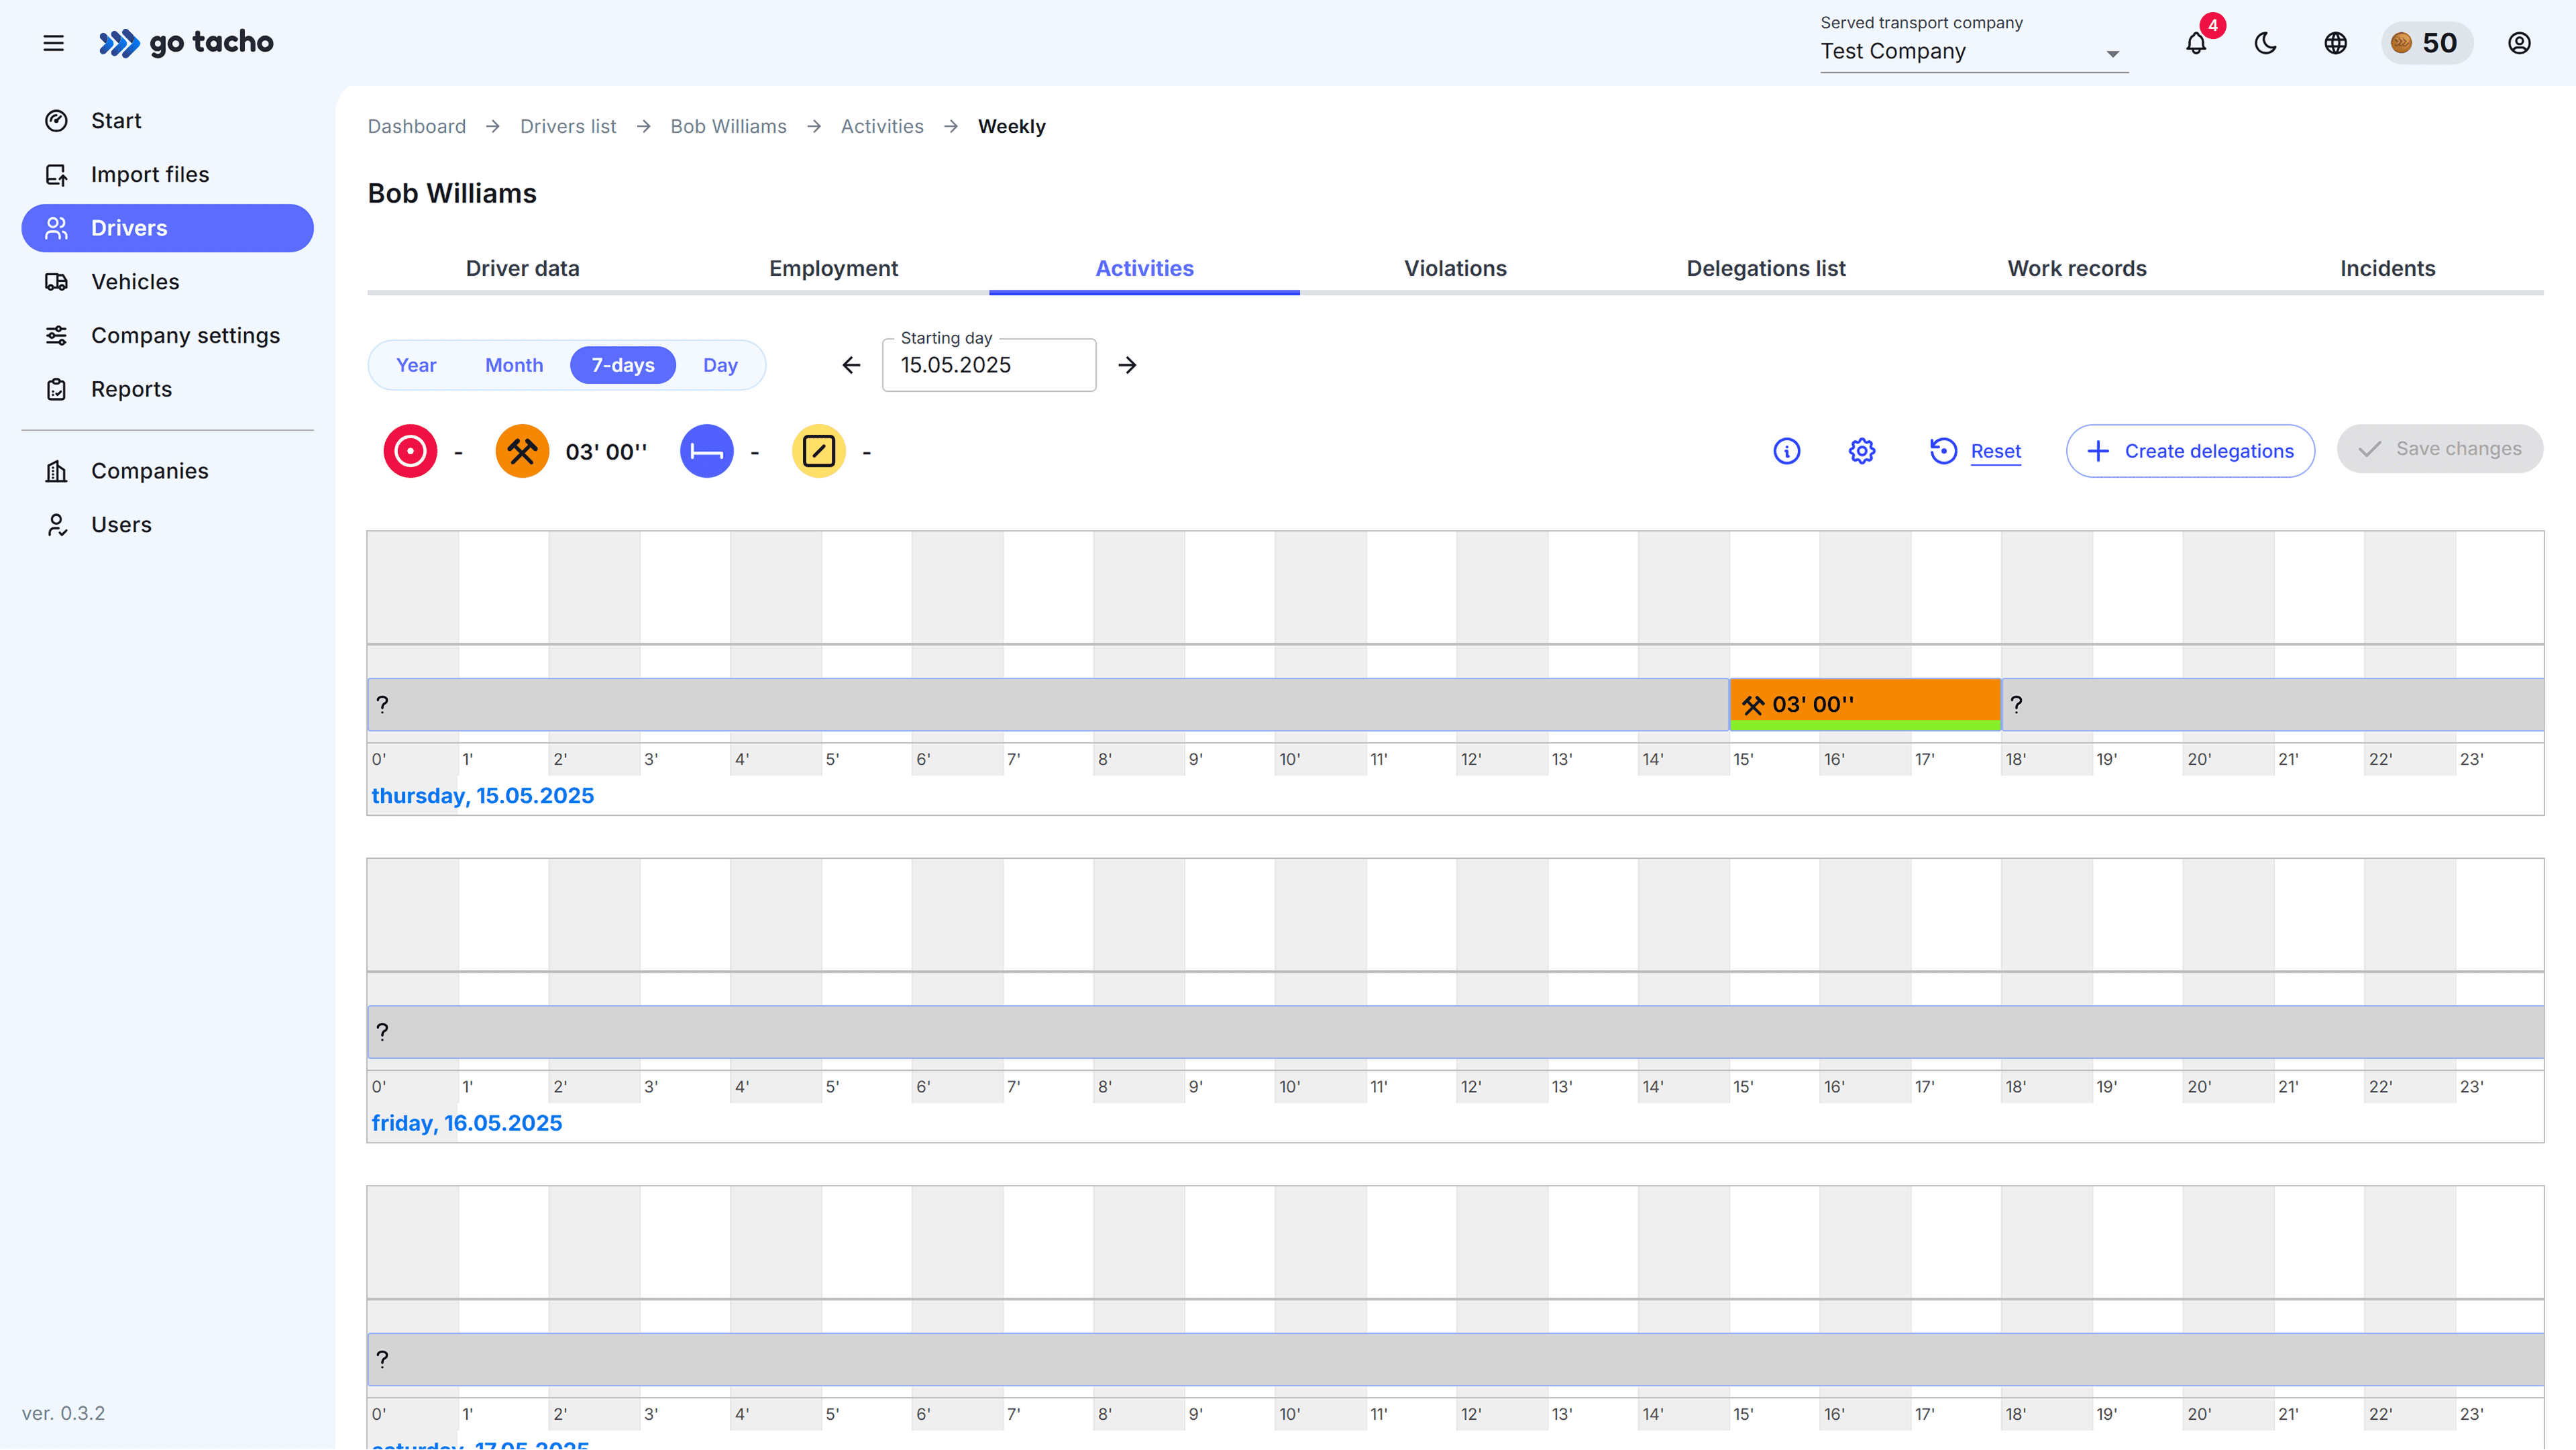Screen dimensions: 2576x1450
Task: Click the Starting day date field
Action: point(988,364)
